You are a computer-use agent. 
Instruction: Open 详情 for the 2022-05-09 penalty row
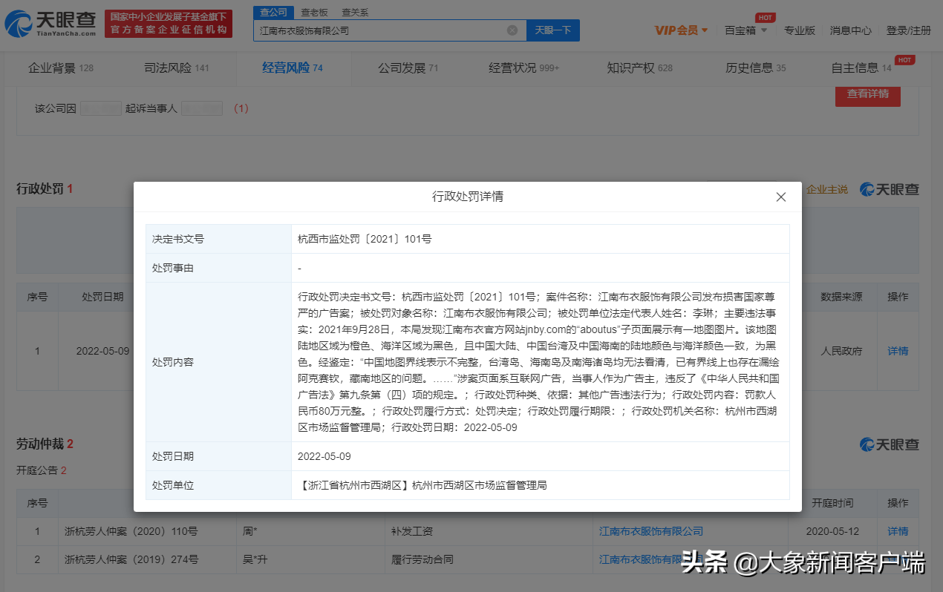[x=898, y=351]
